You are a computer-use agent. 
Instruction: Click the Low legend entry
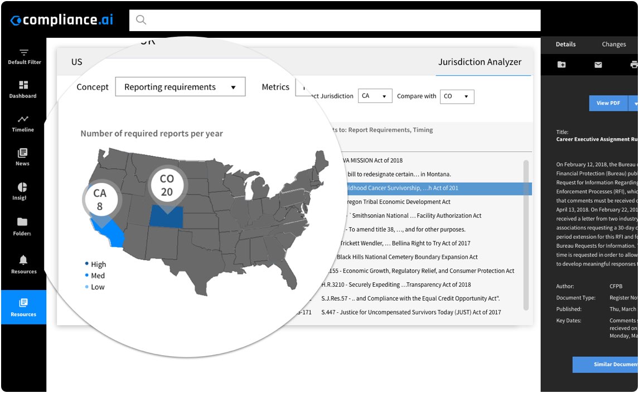95,287
